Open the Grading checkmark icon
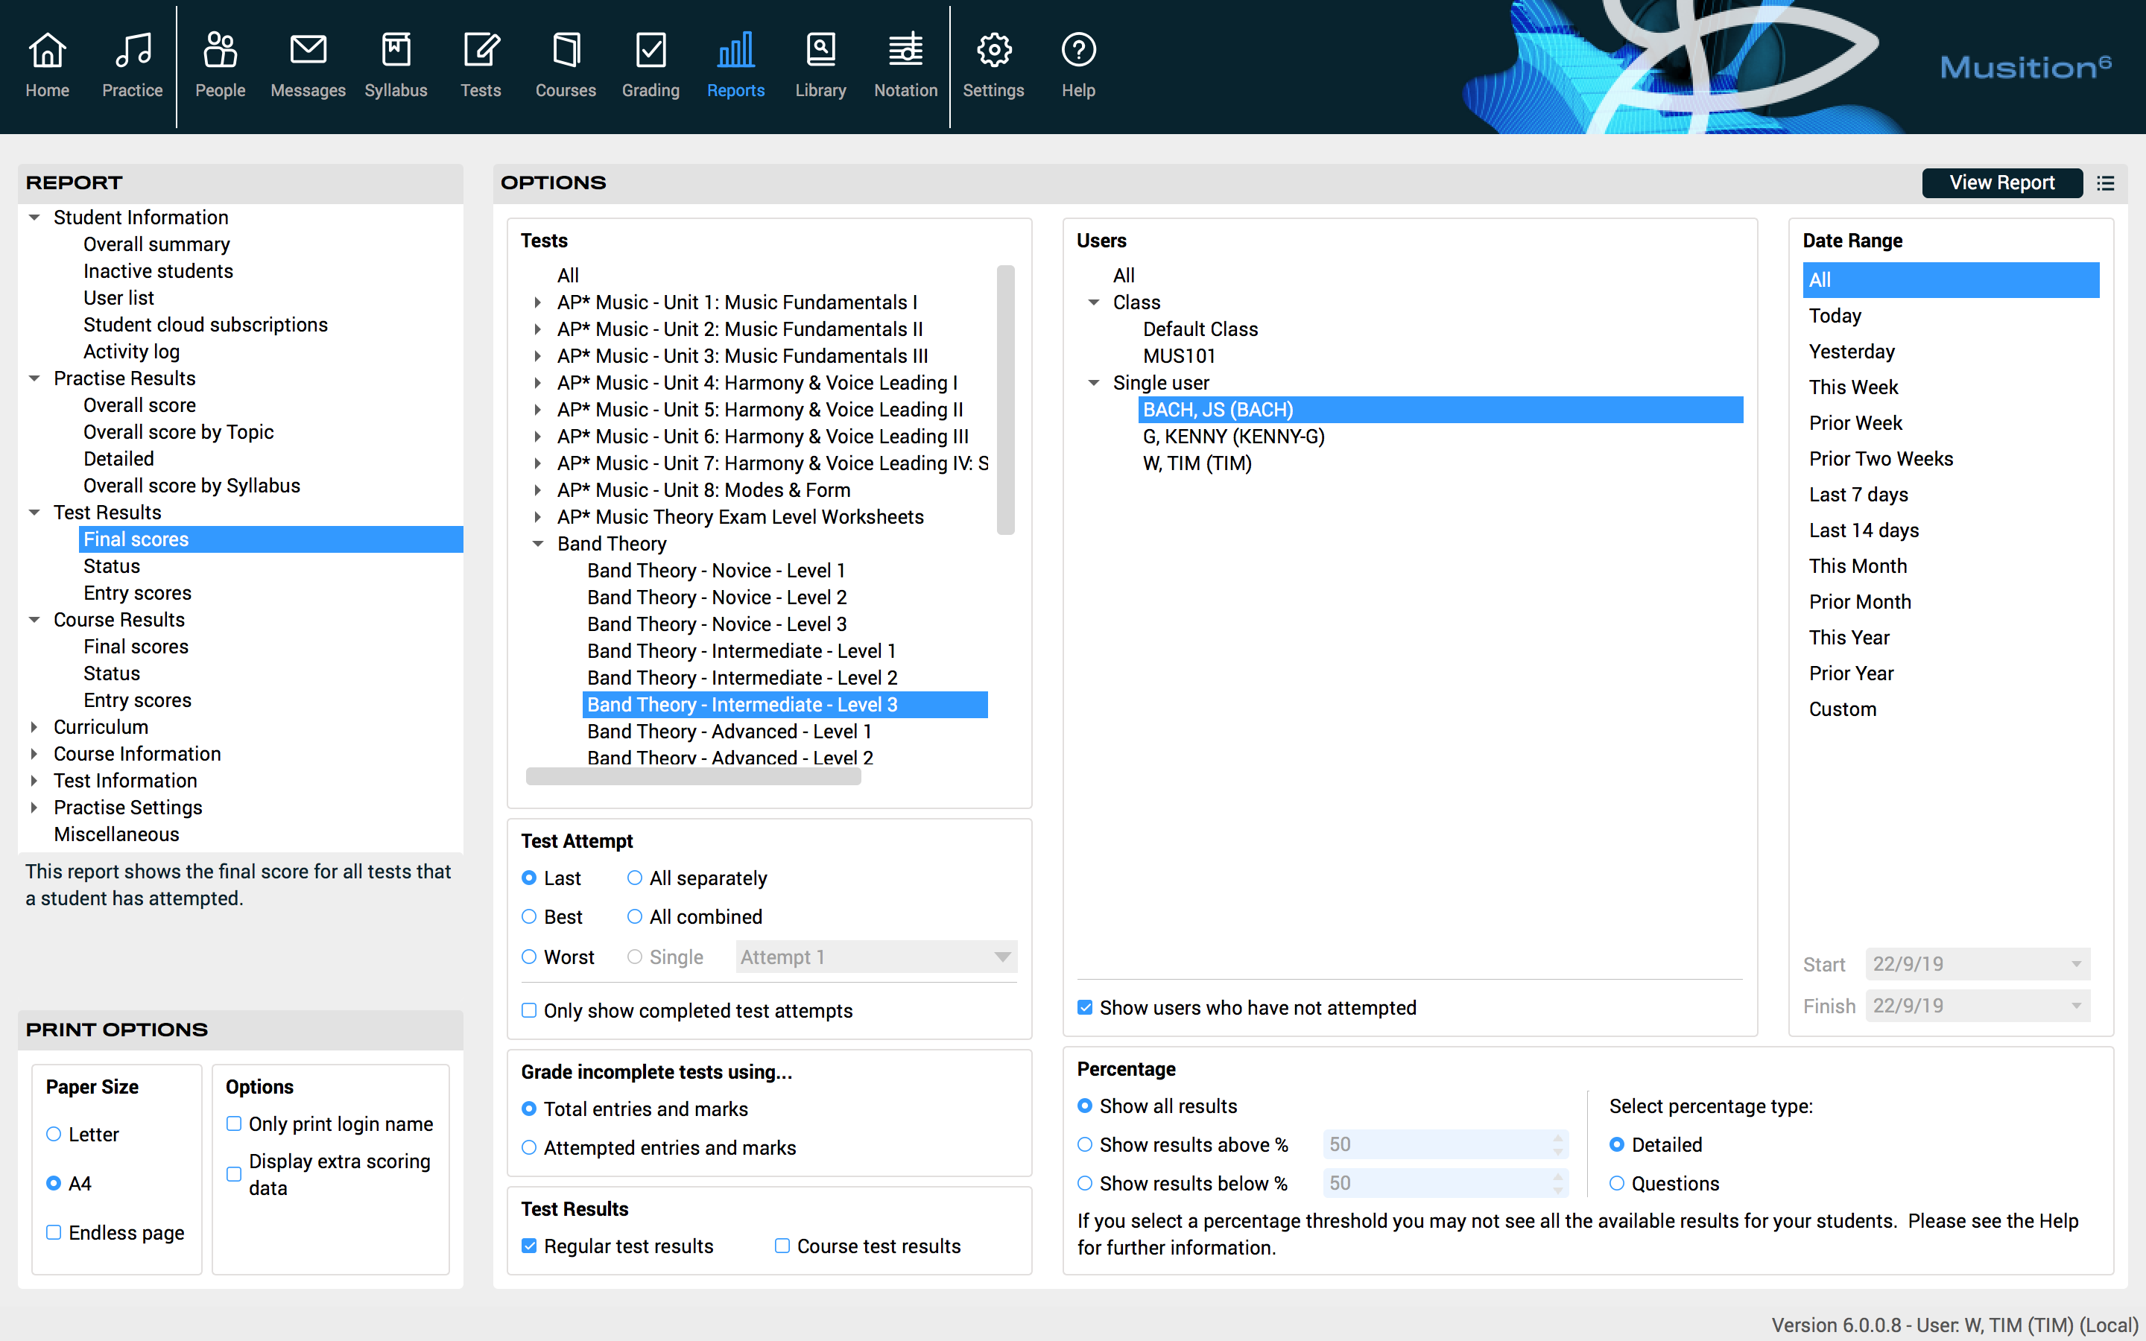This screenshot has height=1341, width=2146. tap(650, 51)
